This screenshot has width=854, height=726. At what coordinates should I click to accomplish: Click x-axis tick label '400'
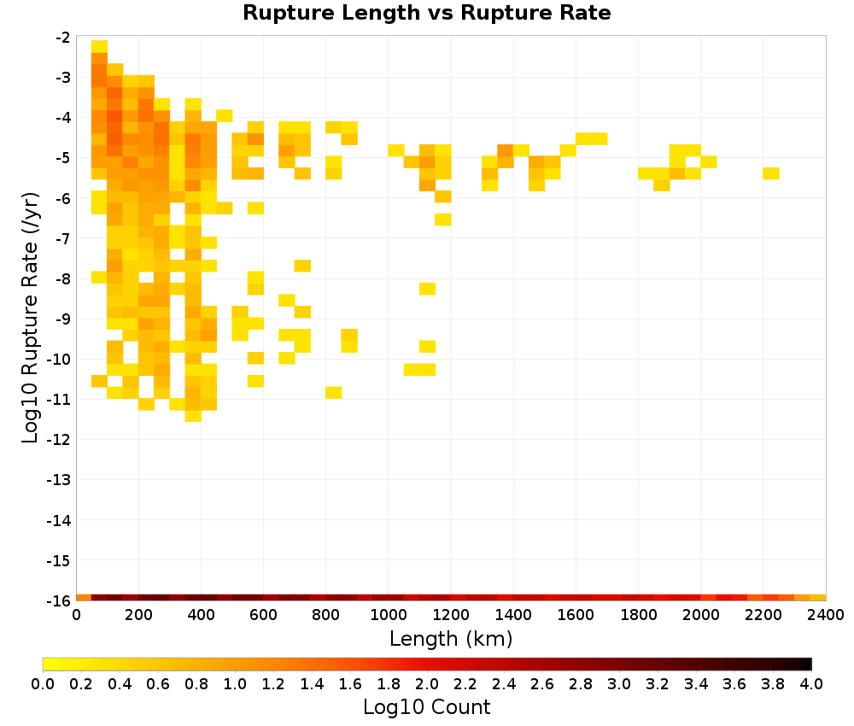tap(201, 616)
